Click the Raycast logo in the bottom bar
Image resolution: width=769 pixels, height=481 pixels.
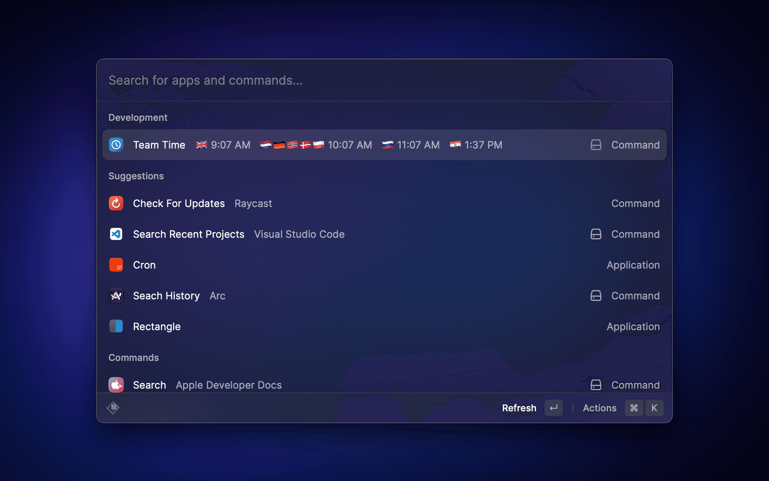(x=113, y=408)
